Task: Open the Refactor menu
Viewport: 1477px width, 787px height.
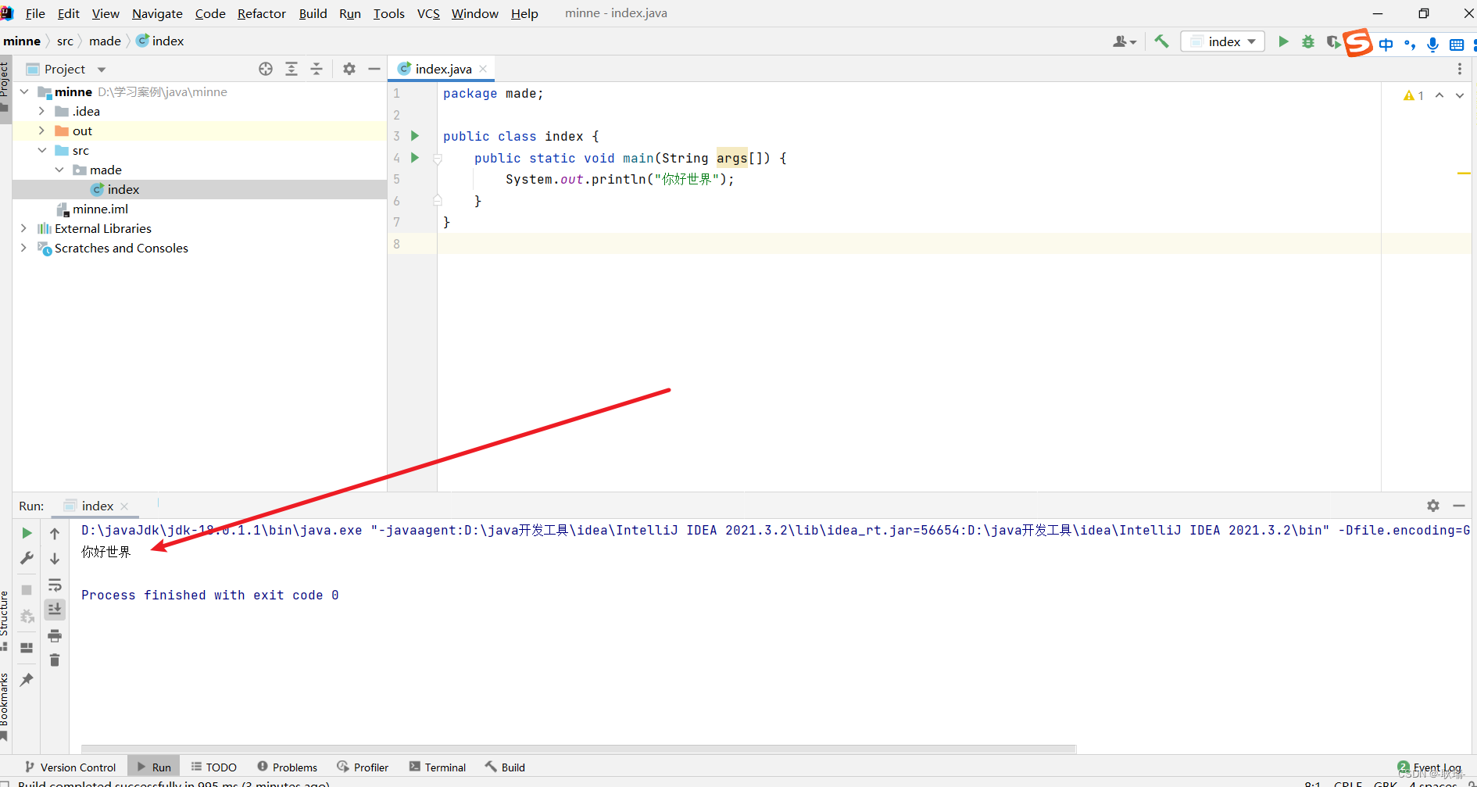Action: (262, 13)
